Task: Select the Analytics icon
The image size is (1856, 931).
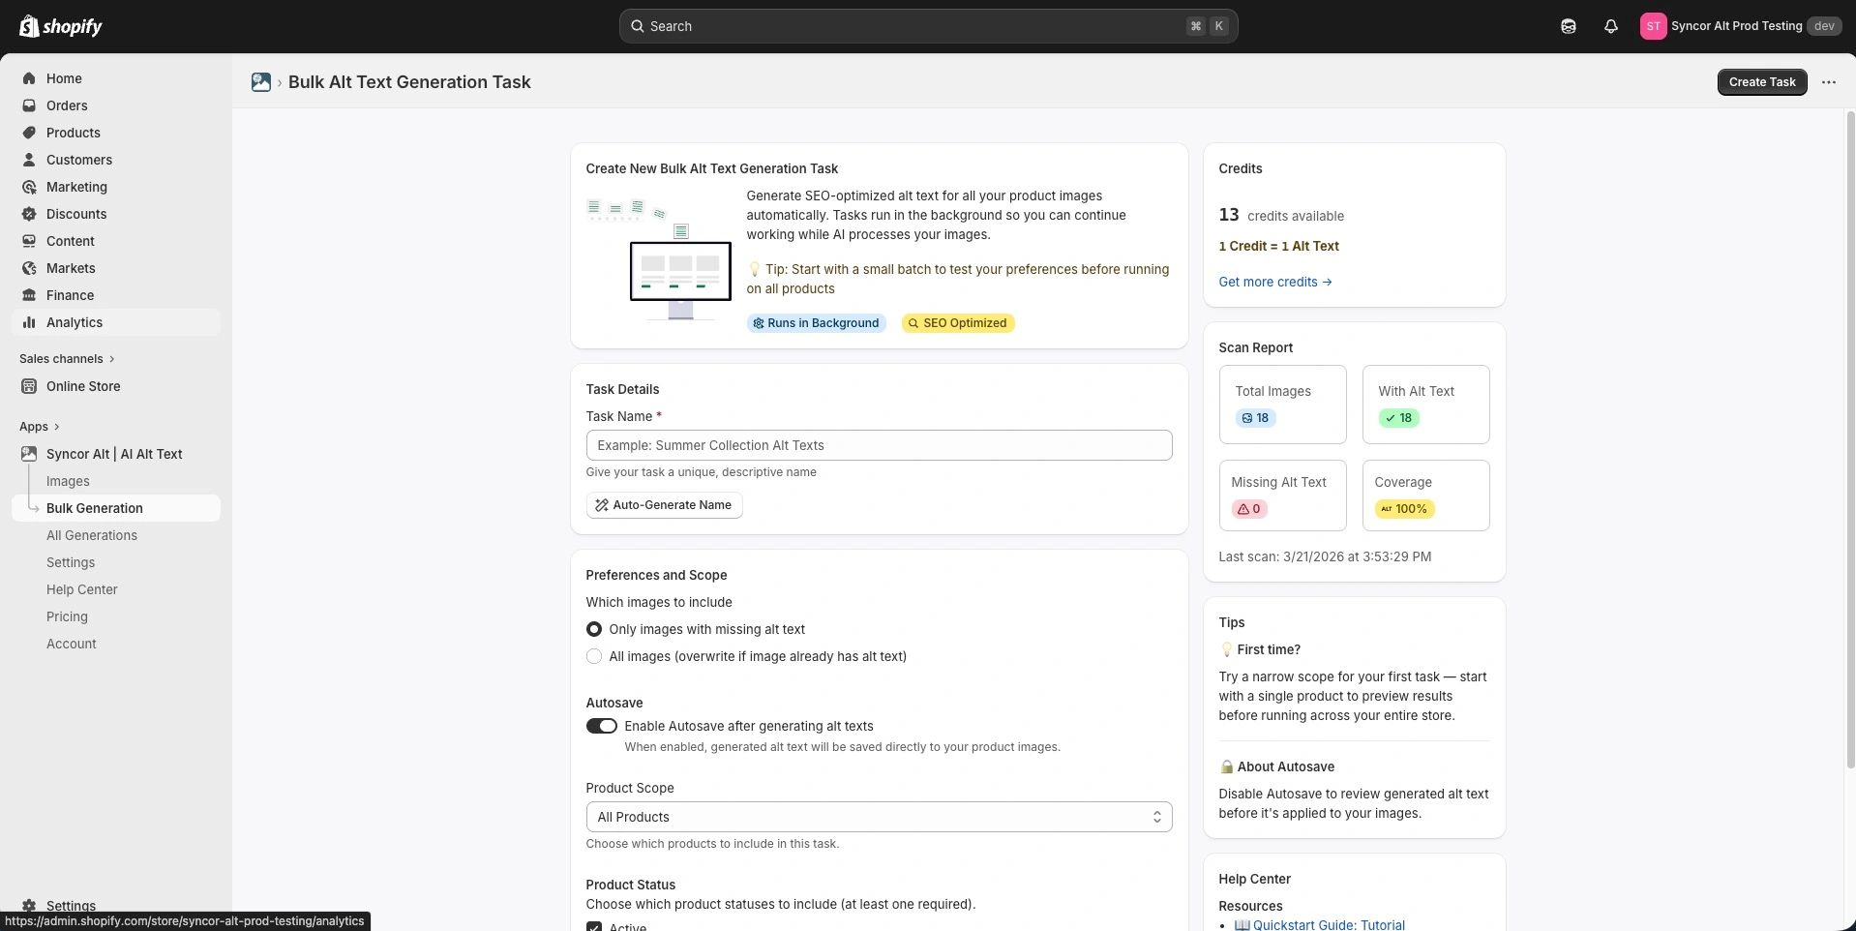Action: pos(29,322)
